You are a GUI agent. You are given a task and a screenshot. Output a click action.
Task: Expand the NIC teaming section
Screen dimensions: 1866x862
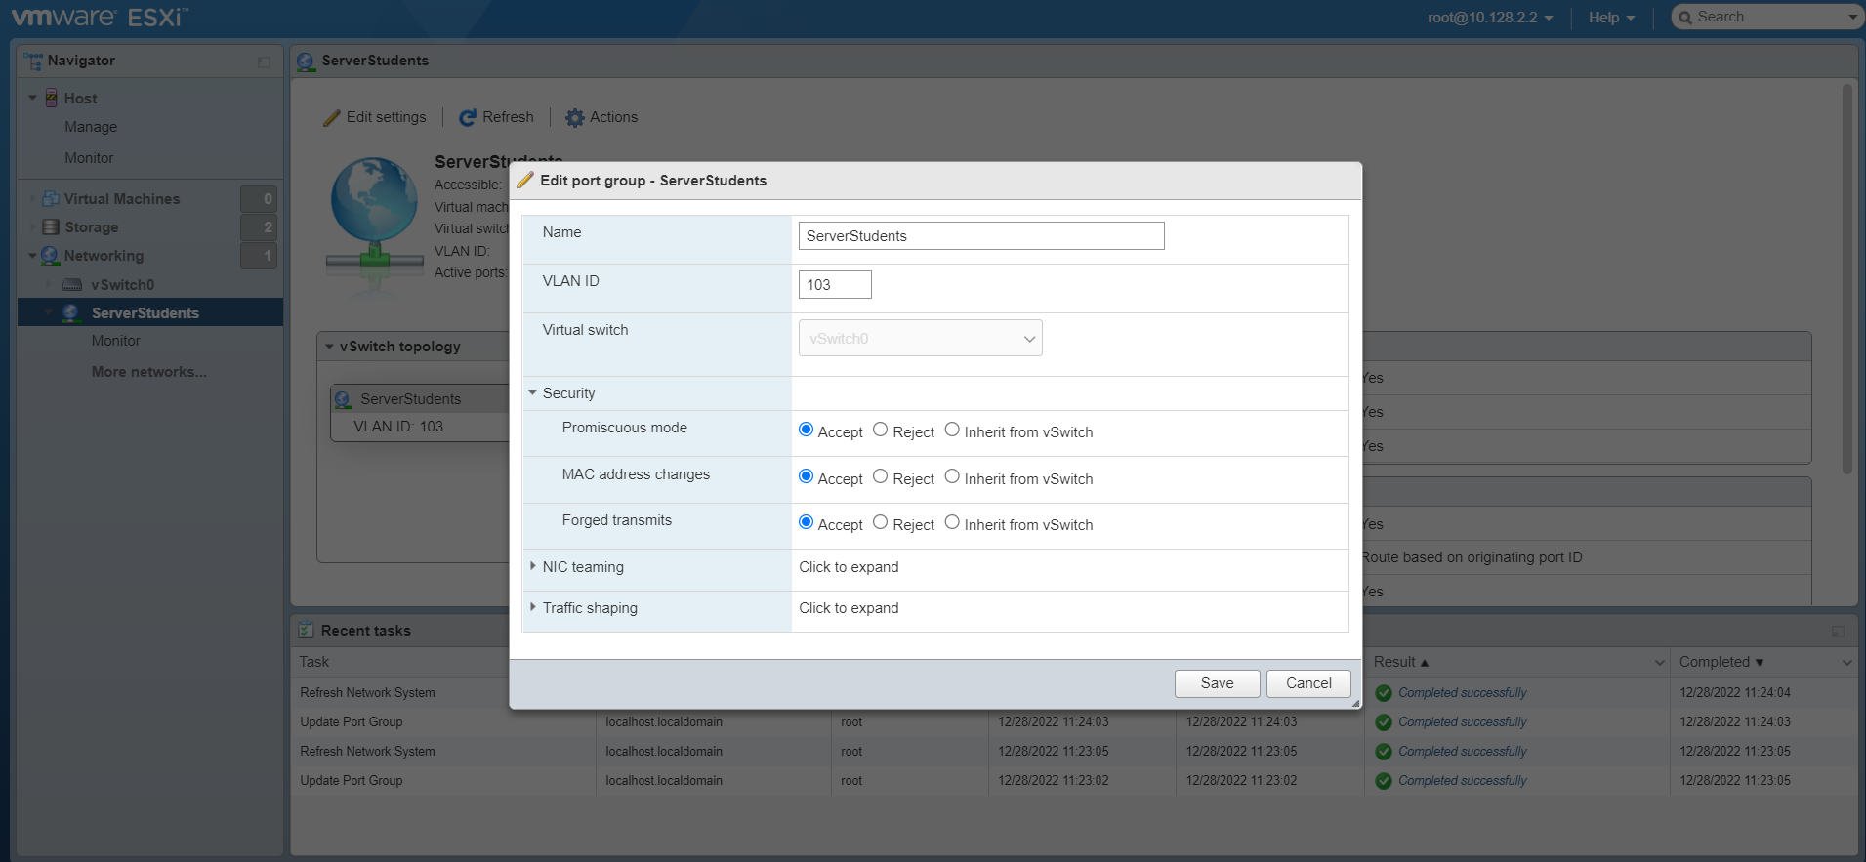(x=533, y=566)
